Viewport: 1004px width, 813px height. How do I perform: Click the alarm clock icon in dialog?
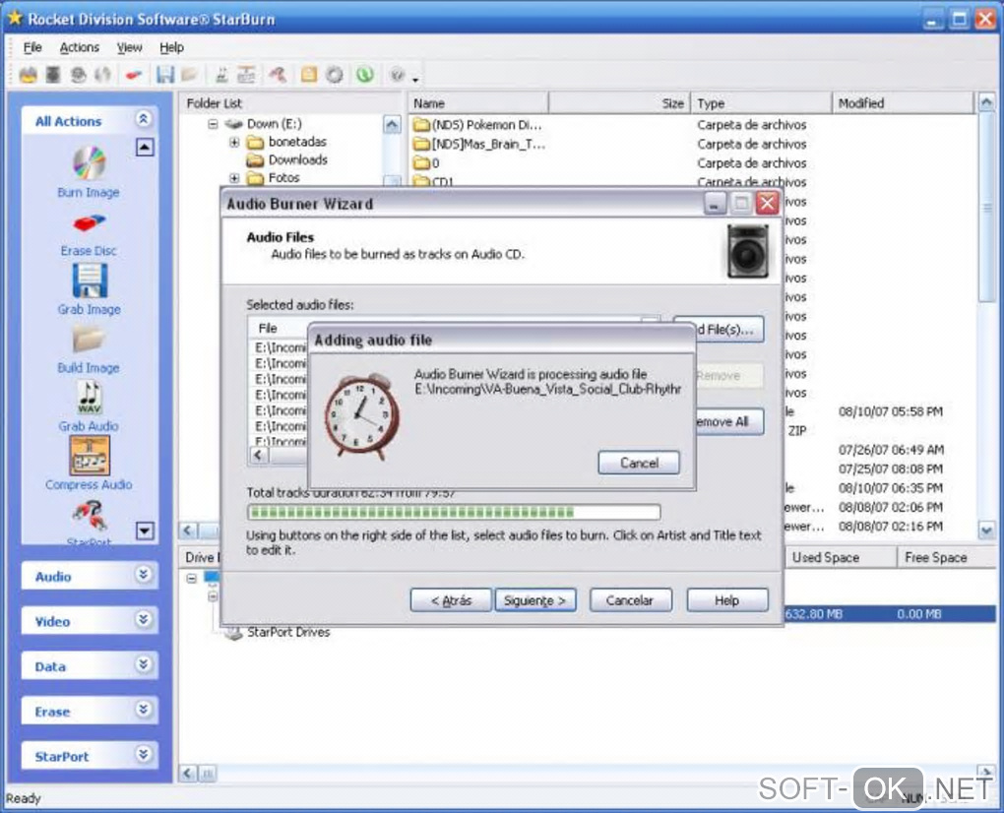coord(362,416)
